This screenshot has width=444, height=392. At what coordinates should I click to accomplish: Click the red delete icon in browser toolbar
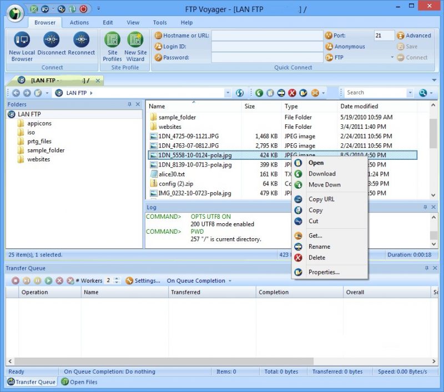click(x=292, y=93)
